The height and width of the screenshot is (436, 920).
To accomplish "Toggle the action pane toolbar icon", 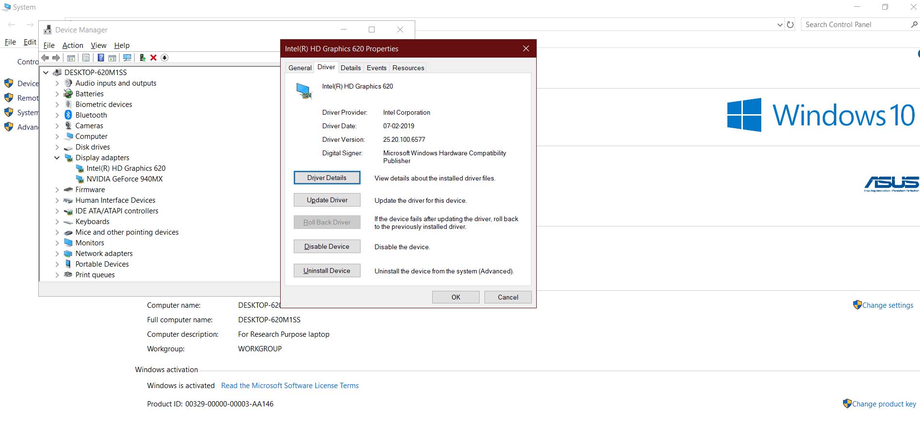I will click(x=112, y=58).
